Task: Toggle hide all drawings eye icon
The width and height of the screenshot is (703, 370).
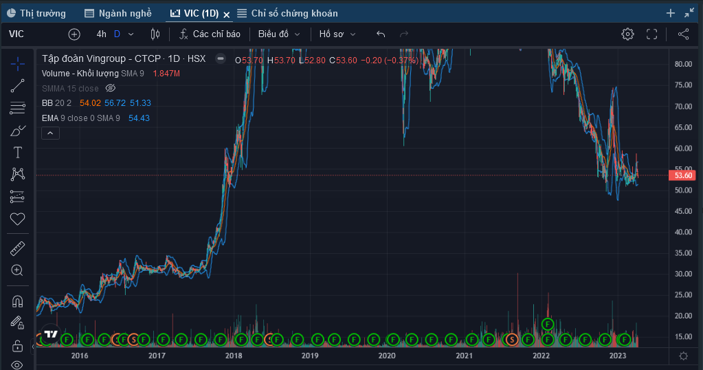Action: (17, 364)
